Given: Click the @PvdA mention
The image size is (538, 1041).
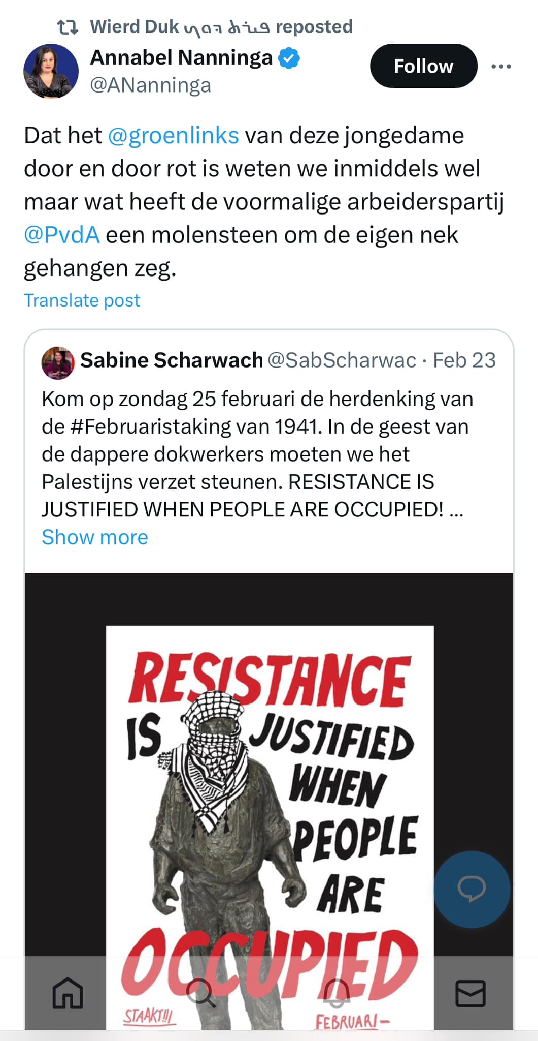Looking at the screenshot, I should click(x=62, y=235).
